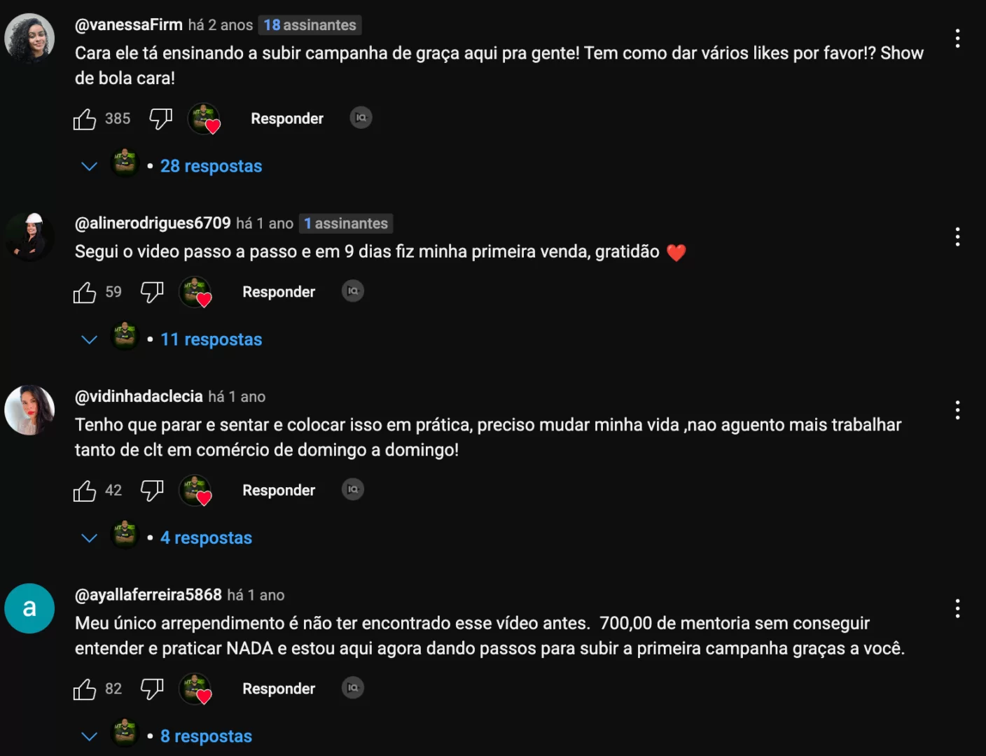The height and width of the screenshot is (756, 986).
Task: Open options menu for @ayallaferreira5868 comment
Action: click(957, 608)
